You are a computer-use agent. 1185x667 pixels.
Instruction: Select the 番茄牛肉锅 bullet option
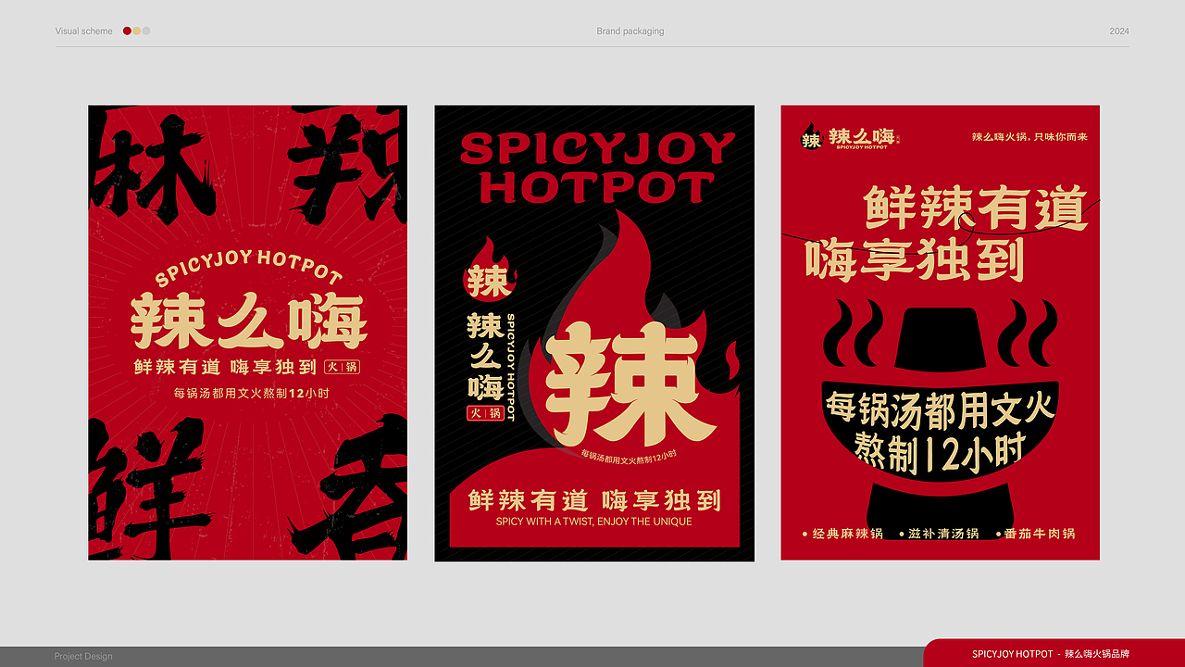click(1037, 535)
